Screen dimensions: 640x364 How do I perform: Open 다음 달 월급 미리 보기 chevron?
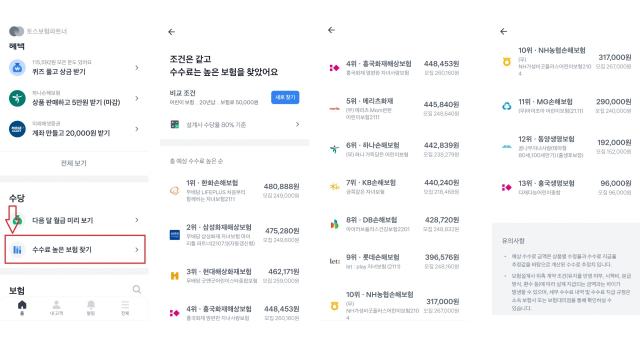(137, 220)
